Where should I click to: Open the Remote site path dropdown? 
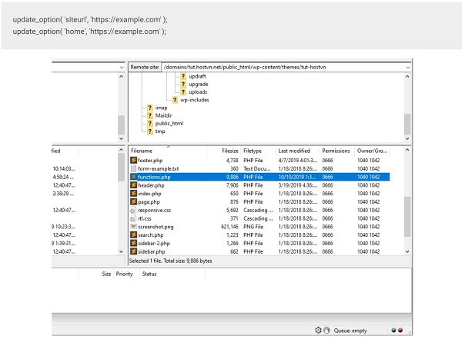[x=408, y=67]
